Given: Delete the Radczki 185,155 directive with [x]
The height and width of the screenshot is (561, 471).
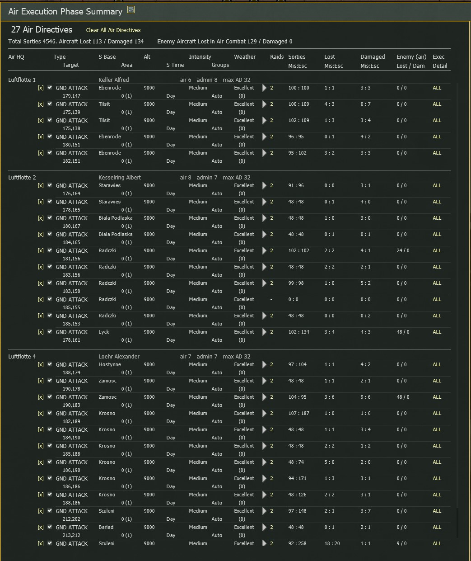Looking at the screenshot, I should 41,299.
